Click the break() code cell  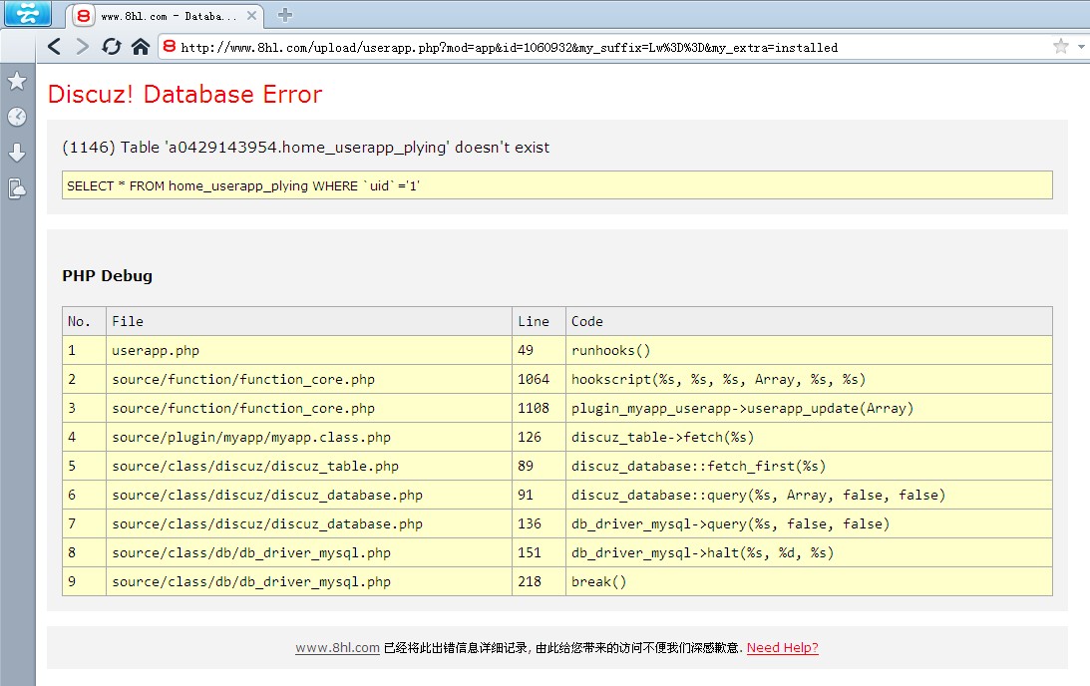coord(809,581)
